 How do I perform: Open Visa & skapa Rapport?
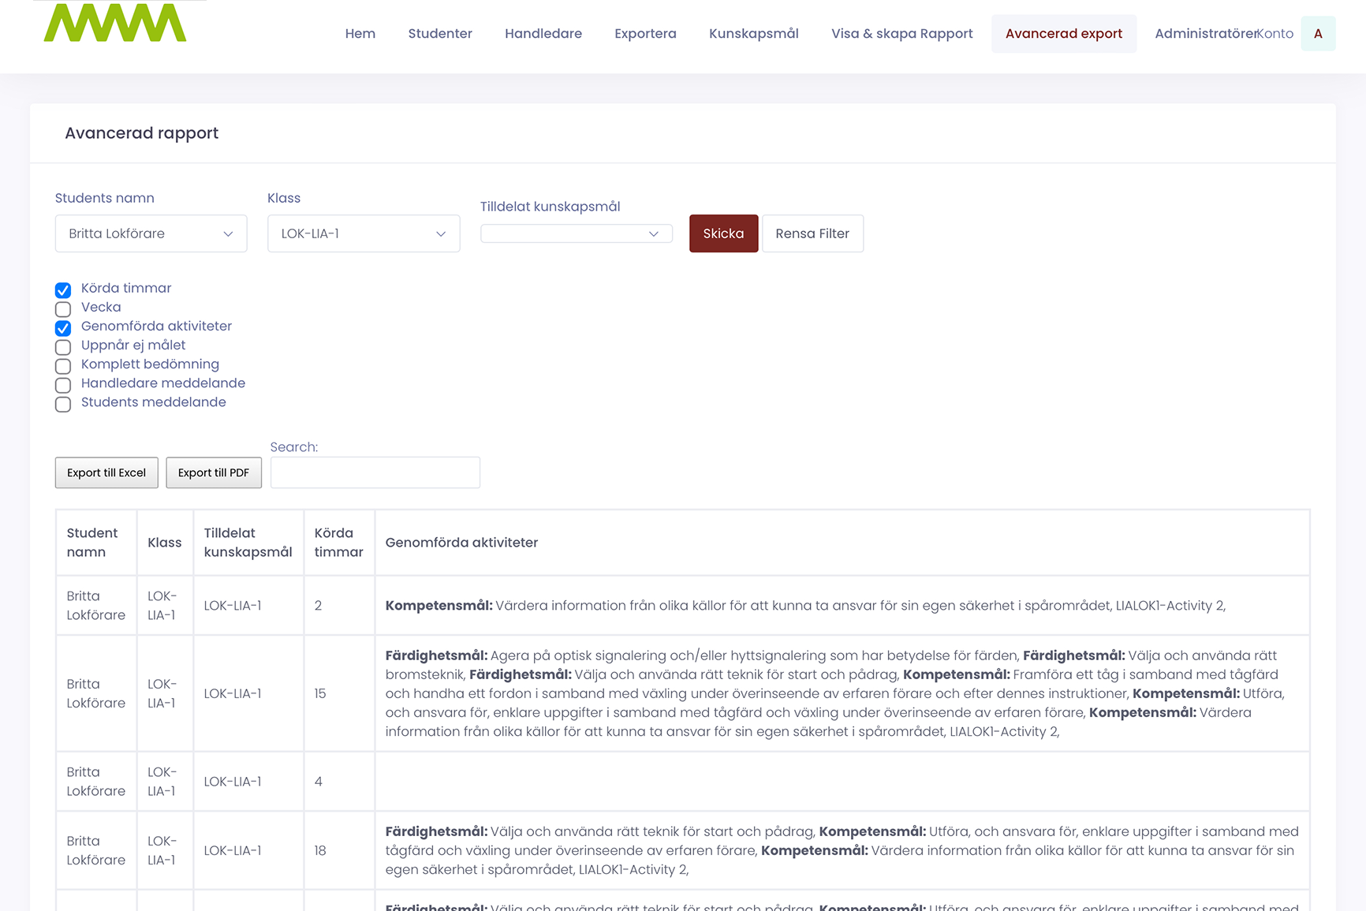point(901,33)
